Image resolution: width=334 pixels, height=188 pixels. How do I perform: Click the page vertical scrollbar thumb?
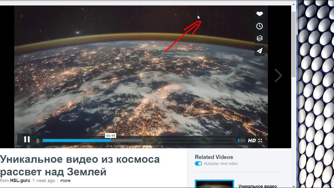point(294,44)
